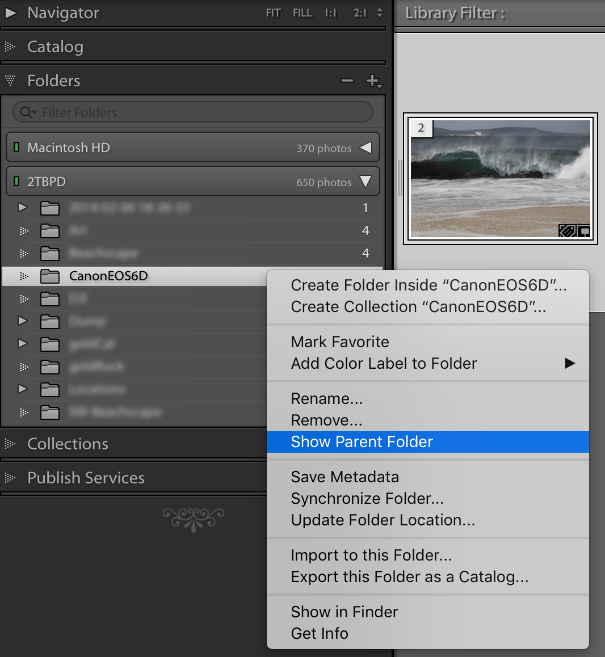Click the folder icon next to CanonEOS6D

click(x=49, y=276)
